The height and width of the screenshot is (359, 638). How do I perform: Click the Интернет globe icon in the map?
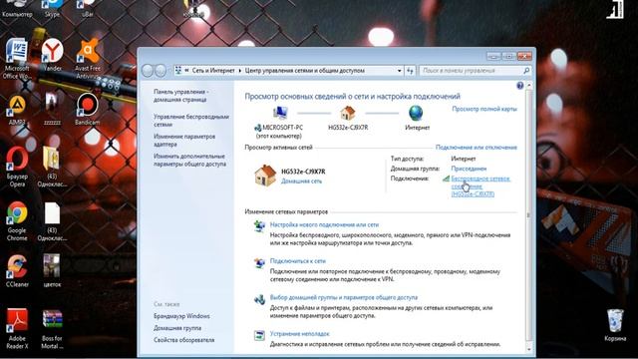[416, 113]
